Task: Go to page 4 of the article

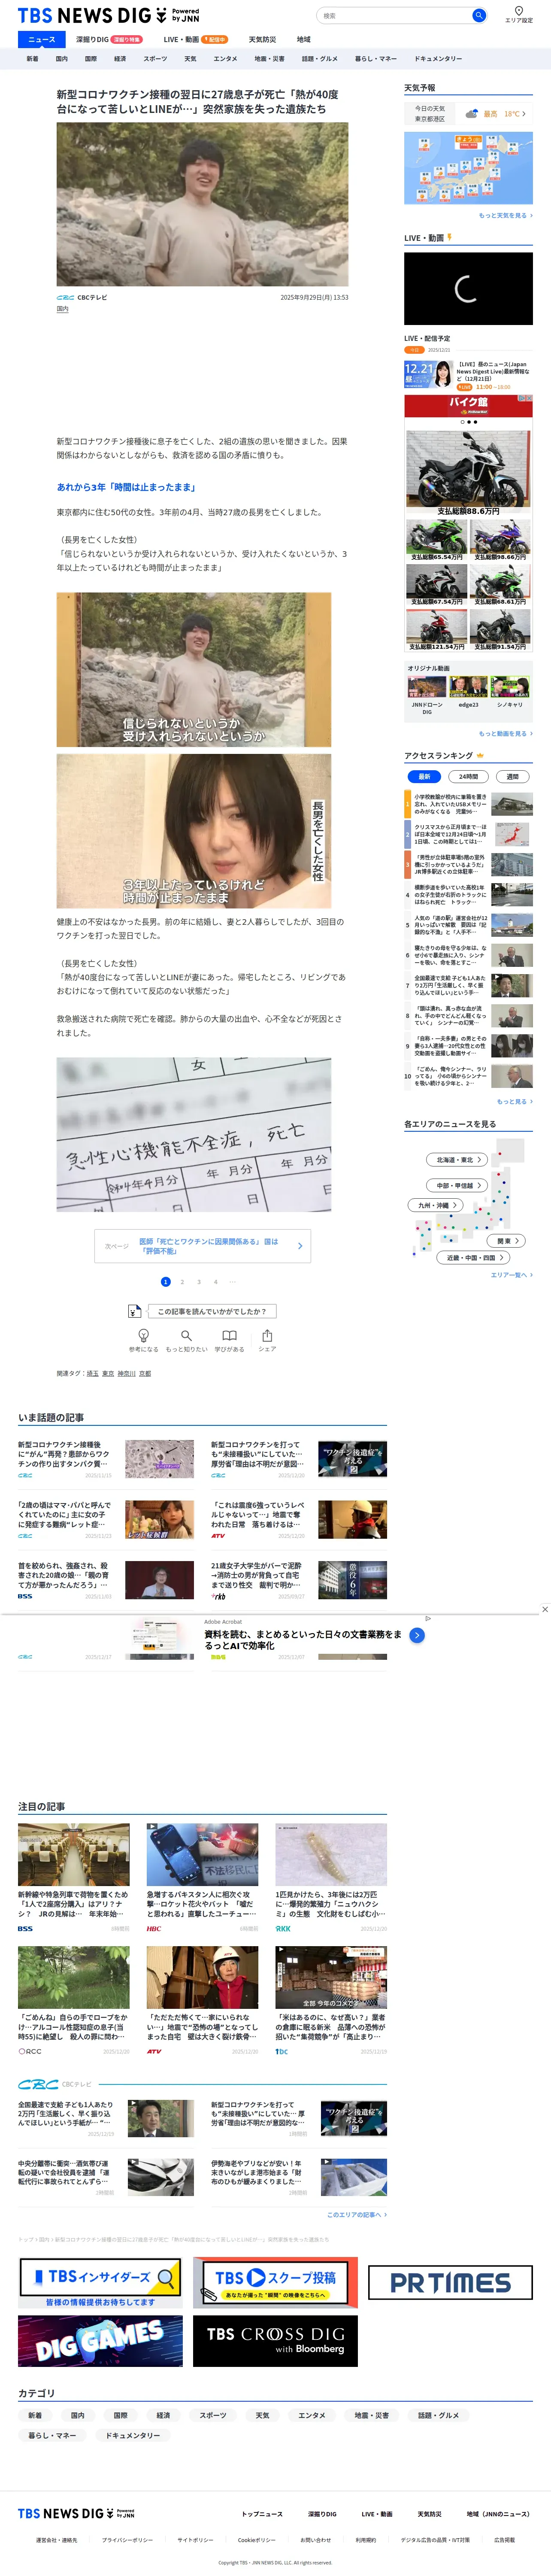Action: 215,1282
